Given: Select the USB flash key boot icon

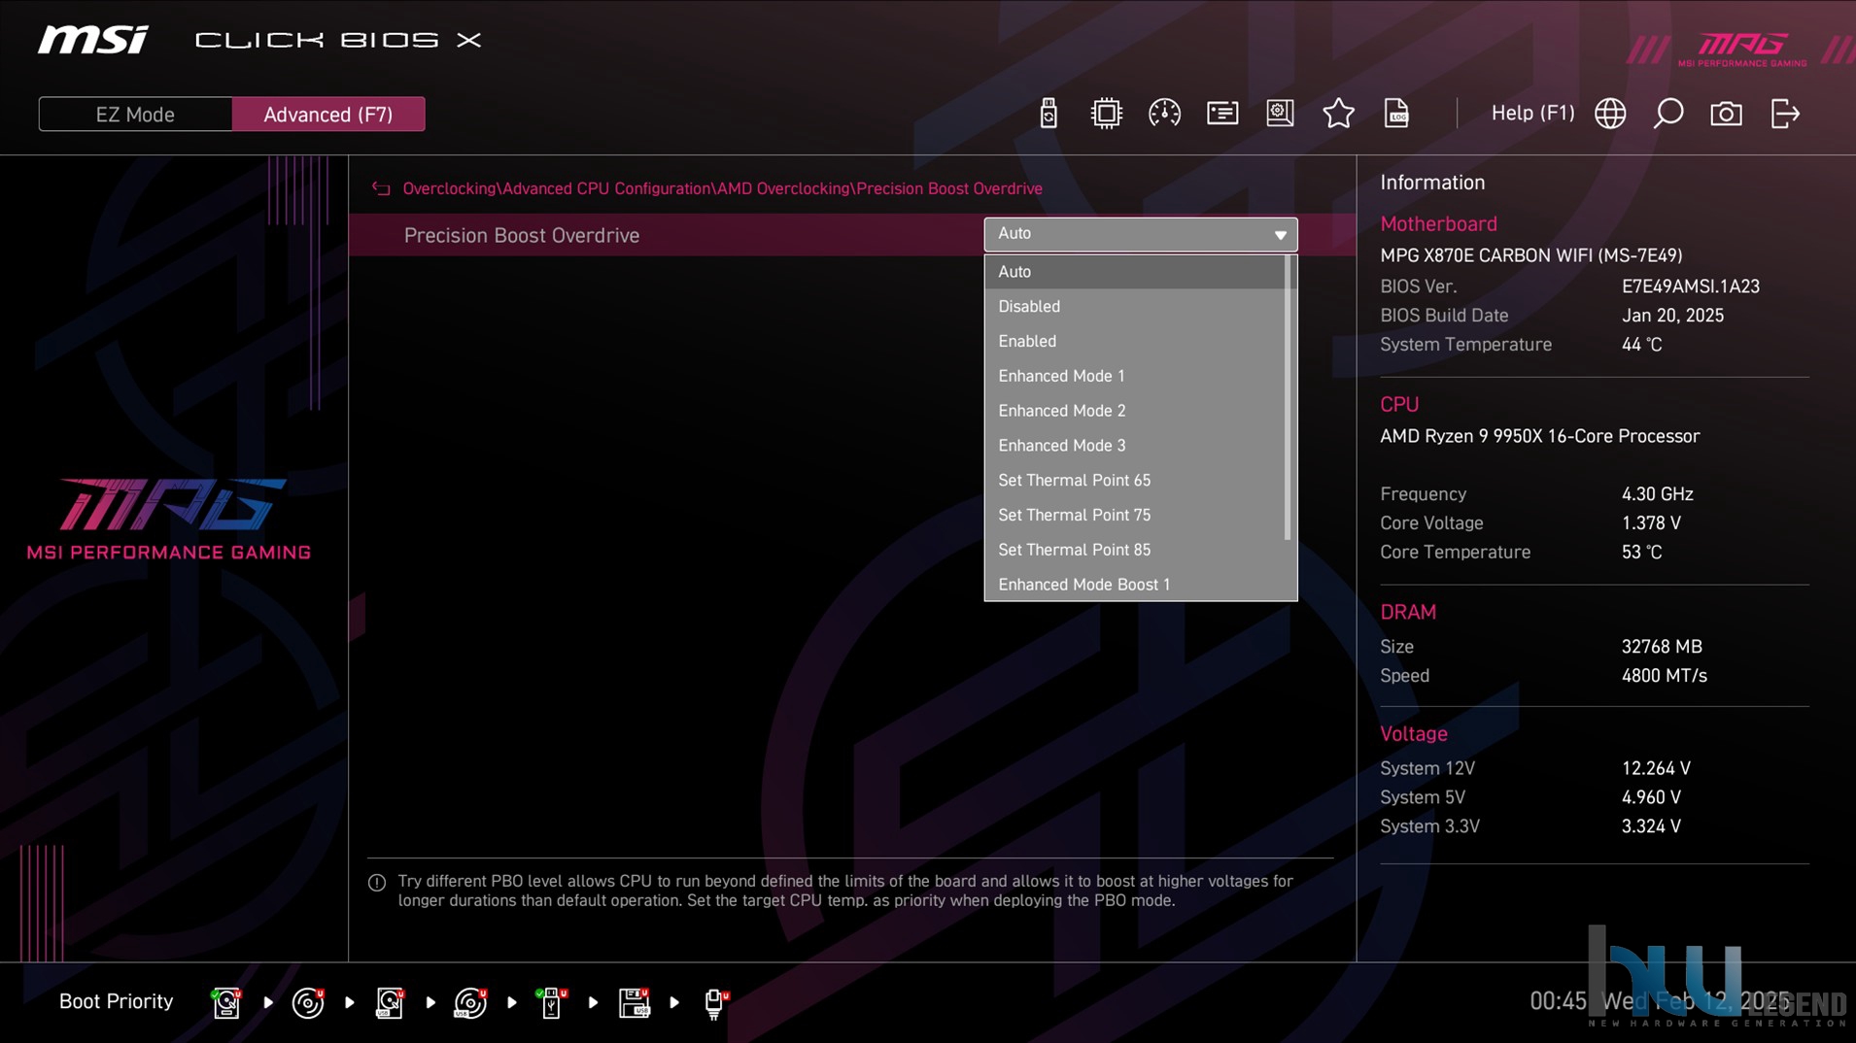Looking at the screenshot, I should tap(551, 1002).
